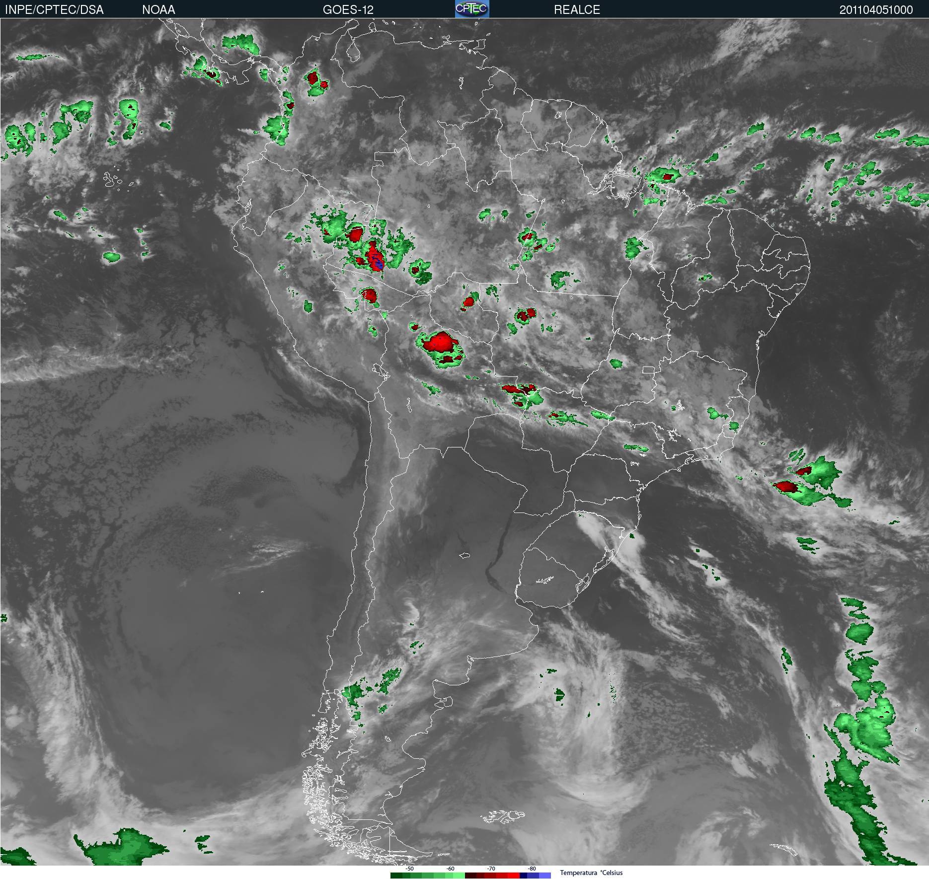Click the darkest green swatch in legend
This screenshot has width=929, height=879.
396,876
